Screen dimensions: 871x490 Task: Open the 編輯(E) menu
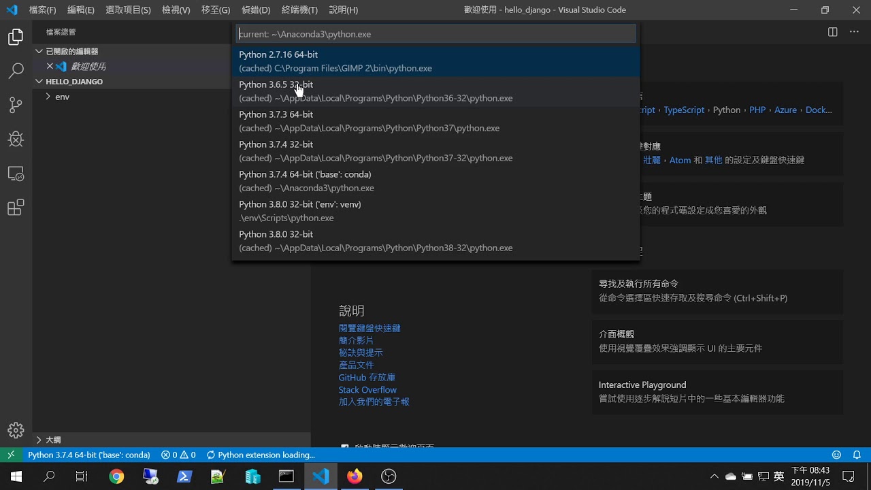(x=81, y=10)
